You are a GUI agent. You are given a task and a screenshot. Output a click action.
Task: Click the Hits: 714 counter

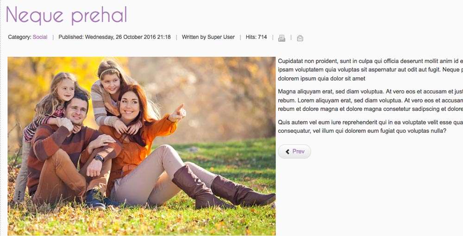[257, 37]
